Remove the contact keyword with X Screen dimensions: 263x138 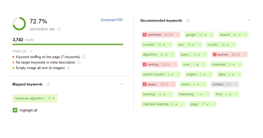point(236,84)
